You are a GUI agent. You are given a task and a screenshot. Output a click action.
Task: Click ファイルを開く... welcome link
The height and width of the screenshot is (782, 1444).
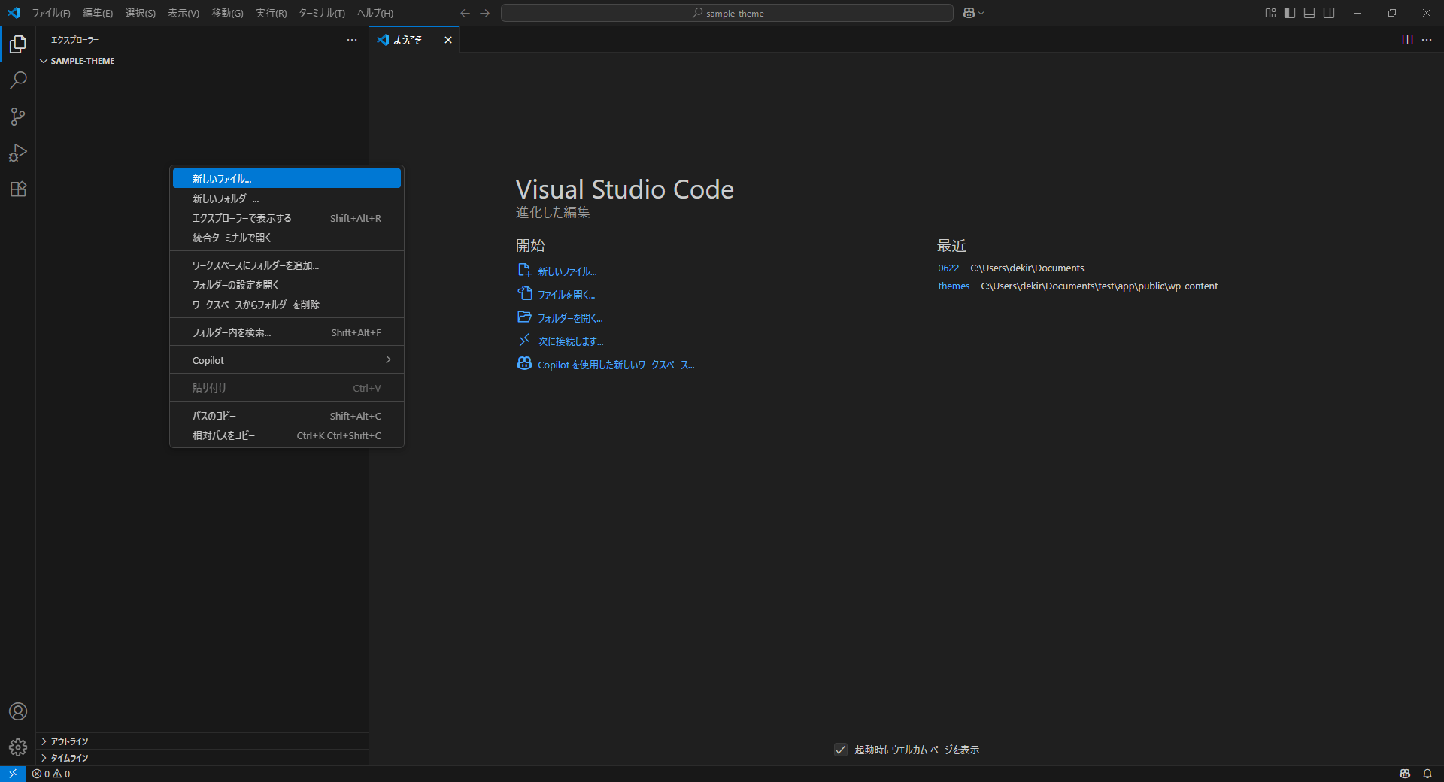[566, 295]
